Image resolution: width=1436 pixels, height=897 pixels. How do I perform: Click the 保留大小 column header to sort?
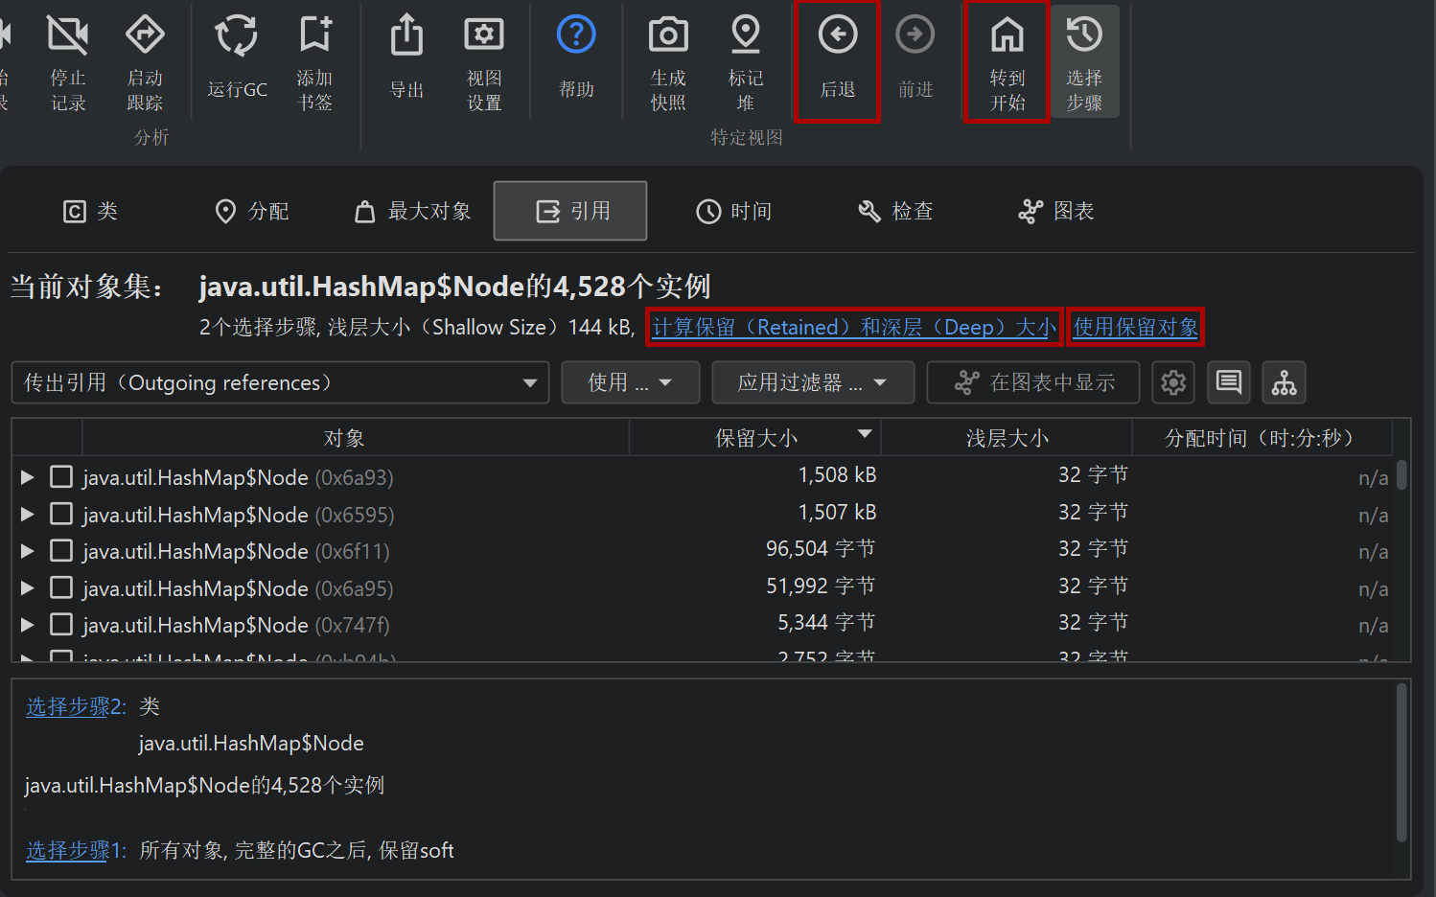point(755,438)
